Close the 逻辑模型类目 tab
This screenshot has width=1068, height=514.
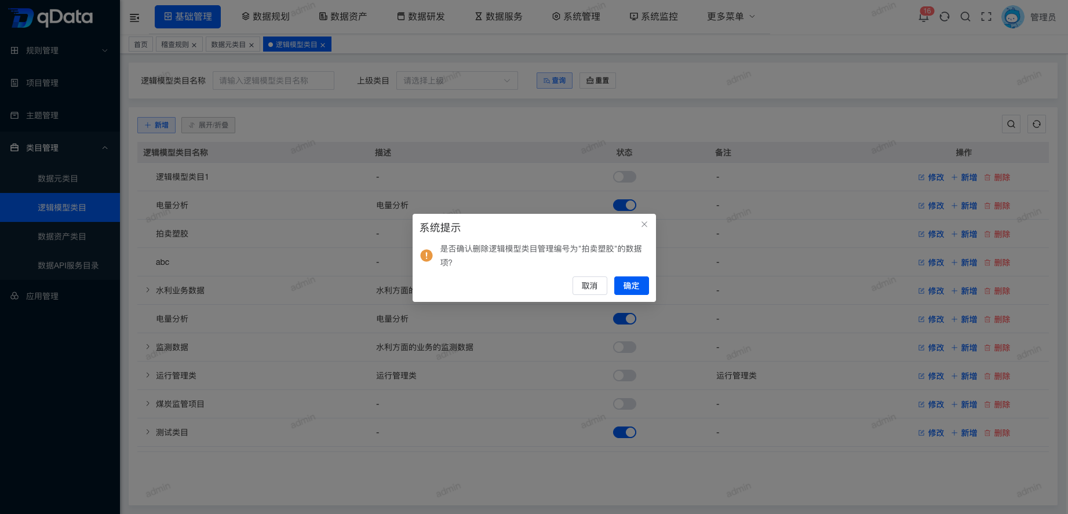tap(323, 45)
